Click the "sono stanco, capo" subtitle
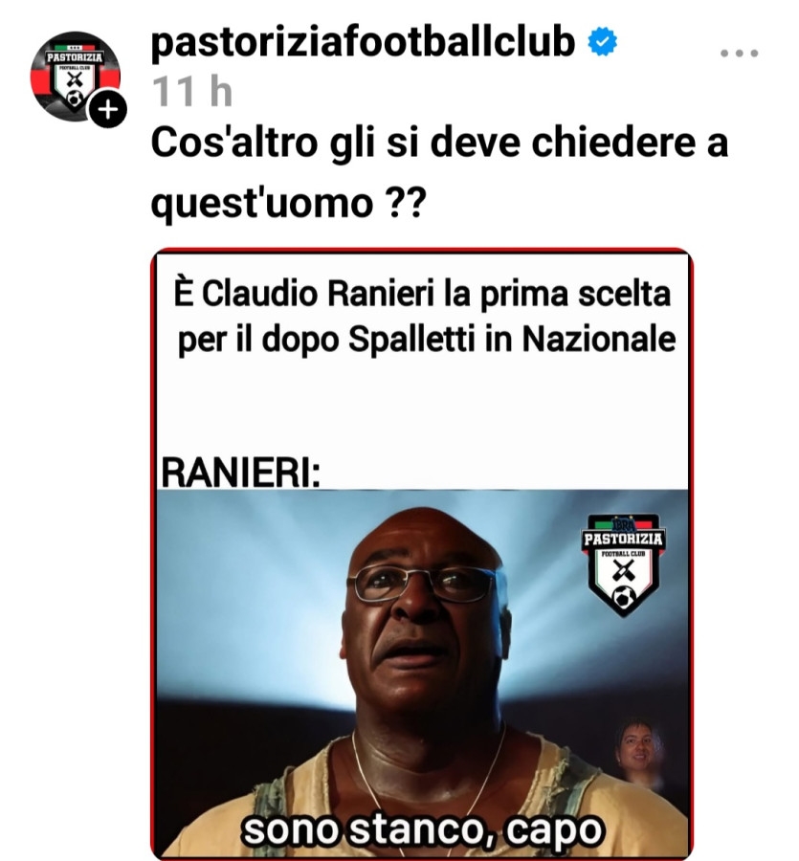The image size is (799, 861). click(422, 829)
